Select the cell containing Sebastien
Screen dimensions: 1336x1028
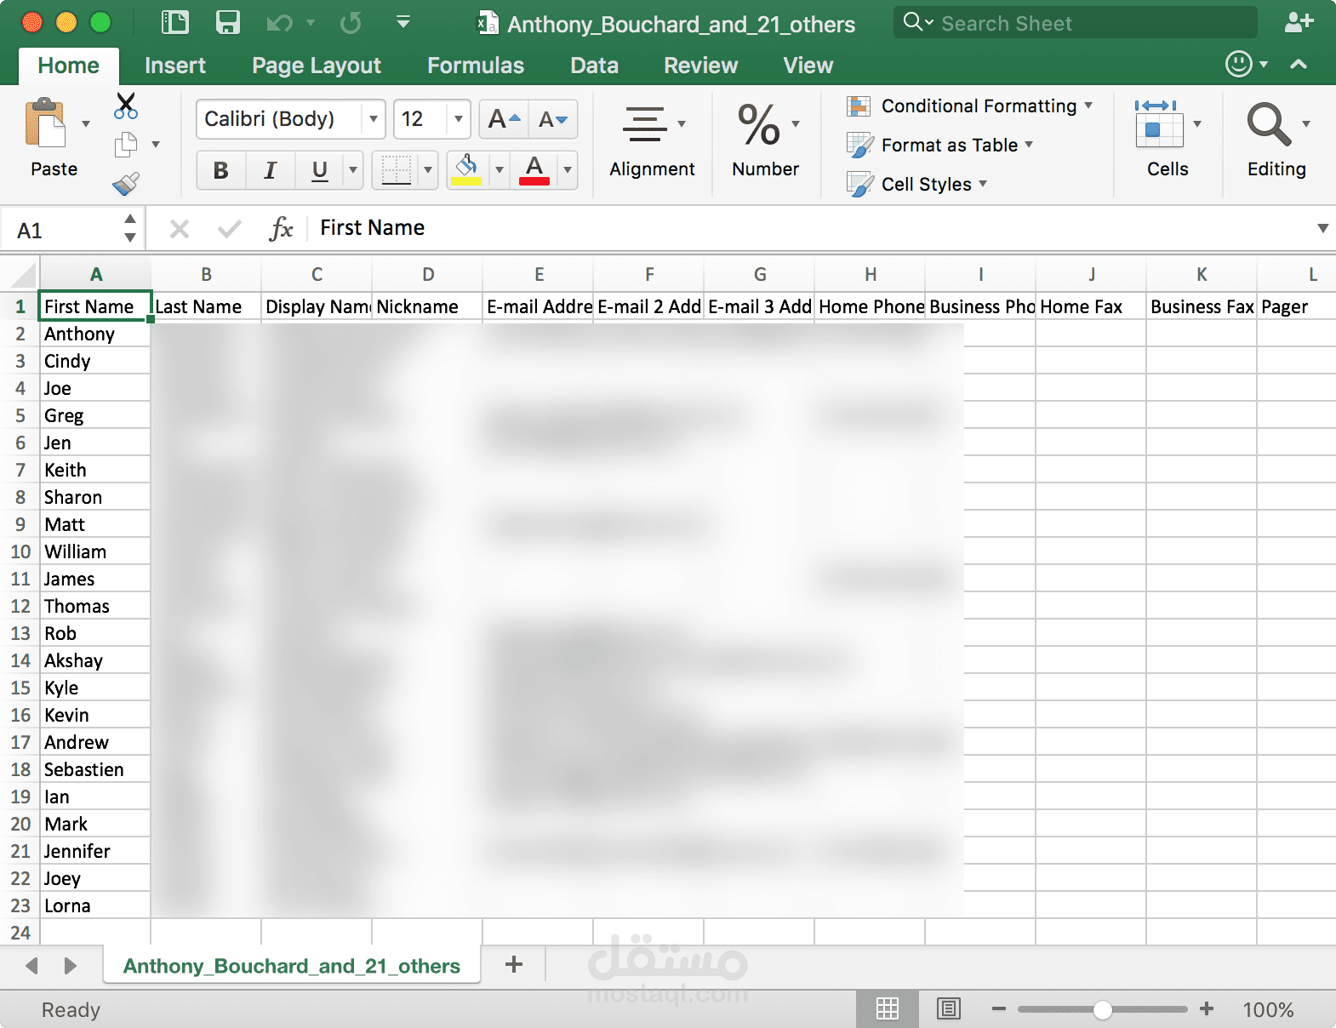95,769
